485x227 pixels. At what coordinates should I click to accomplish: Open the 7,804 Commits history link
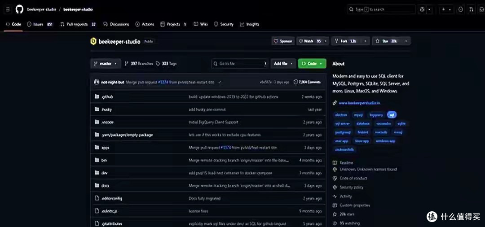click(x=307, y=82)
